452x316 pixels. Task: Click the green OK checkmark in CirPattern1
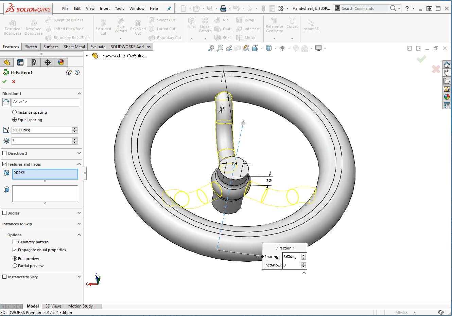pyautogui.click(x=4, y=81)
